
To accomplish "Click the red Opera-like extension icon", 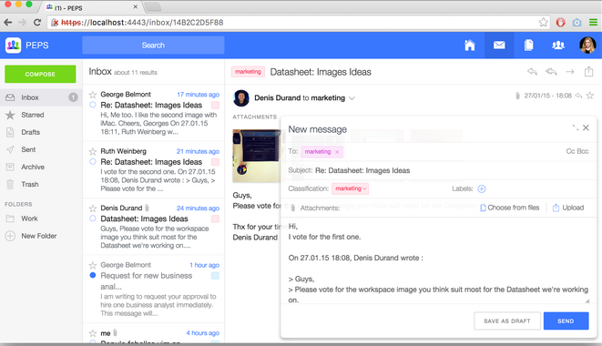I will tap(560, 22).
